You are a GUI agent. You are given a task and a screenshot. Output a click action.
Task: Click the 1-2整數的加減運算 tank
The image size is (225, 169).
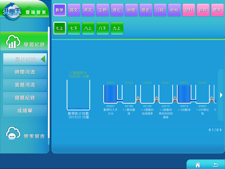pyautogui.click(x=147, y=94)
